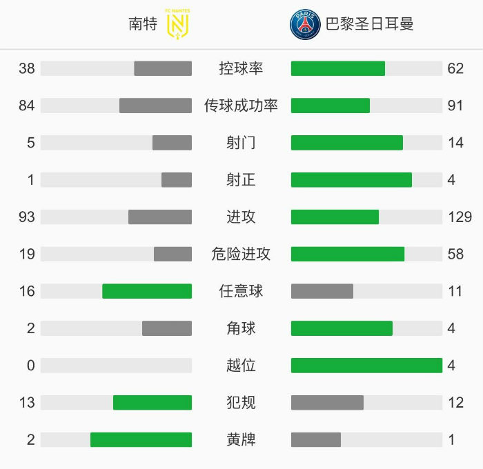Click Nantes' gray 传球成功率 bar
The height and width of the screenshot is (469, 483).
pyautogui.click(x=155, y=106)
